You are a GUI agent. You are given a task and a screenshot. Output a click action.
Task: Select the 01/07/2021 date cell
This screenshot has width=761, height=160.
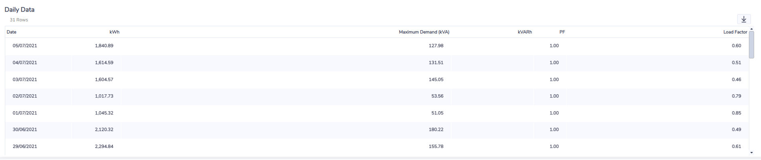[x=25, y=113]
